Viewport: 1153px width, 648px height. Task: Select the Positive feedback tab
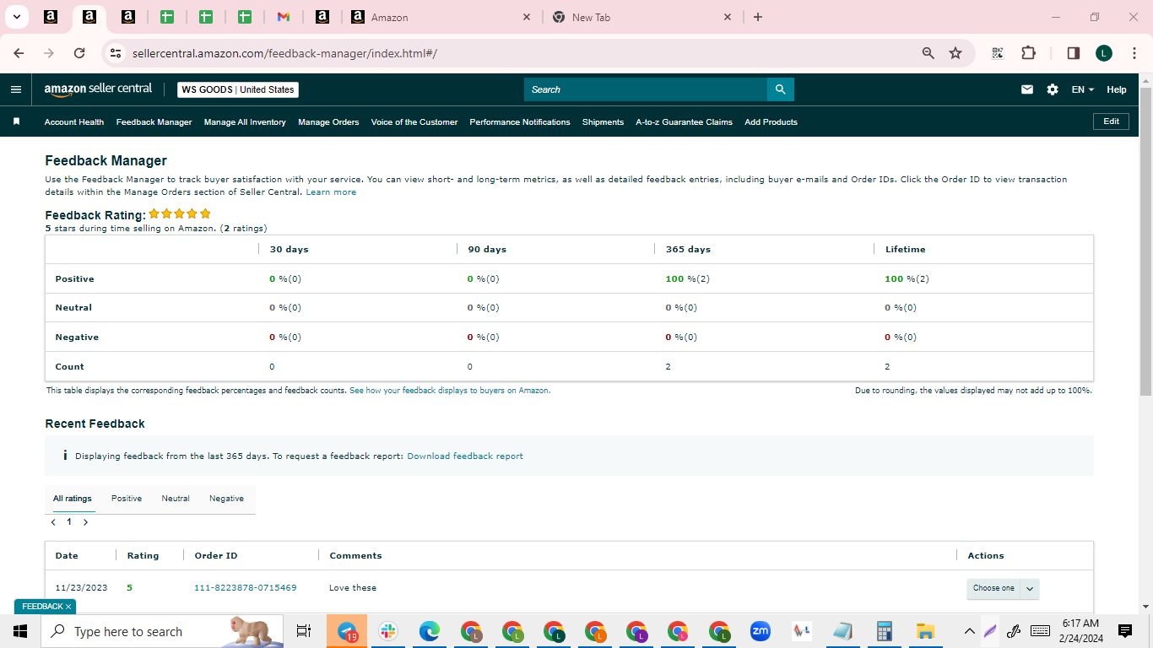(127, 499)
